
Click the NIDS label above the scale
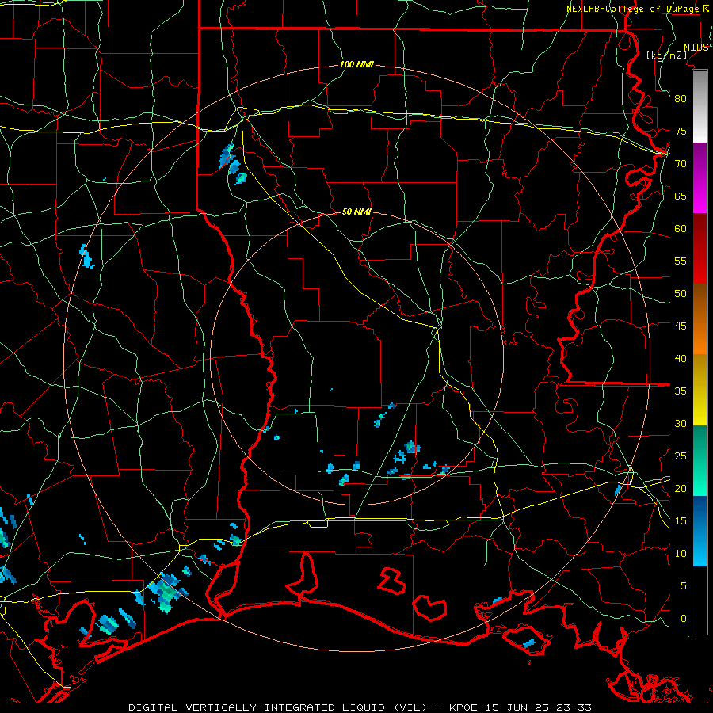click(696, 48)
